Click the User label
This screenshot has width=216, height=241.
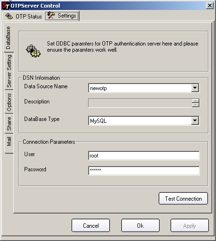tap(29, 154)
